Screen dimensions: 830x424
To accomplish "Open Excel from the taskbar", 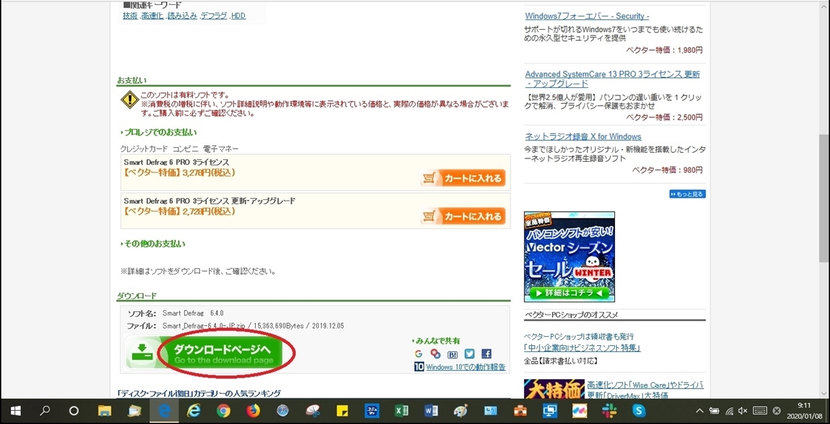I will [x=401, y=411].
